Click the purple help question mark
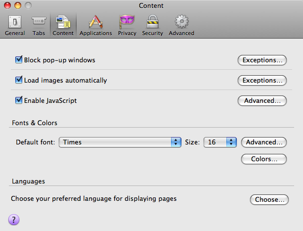303x231 pixels. pos(14,220)
